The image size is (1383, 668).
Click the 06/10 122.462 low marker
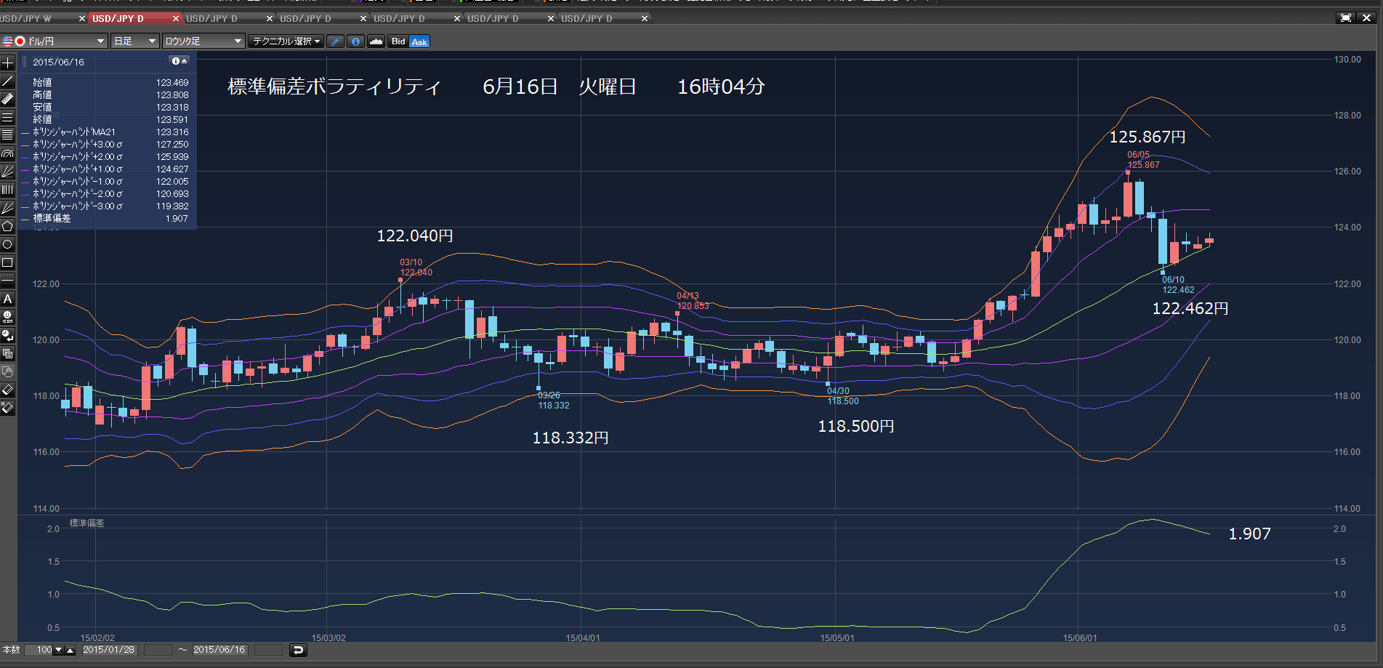(x=1178, y=285)
